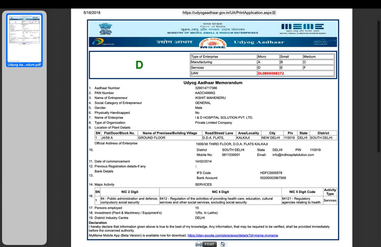The width and height of the screenshot is (381, 247).
Task: Click the PrintApplication.aspx URL text
Action: (227, 13)
